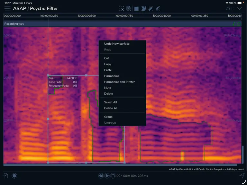Activate the magic wand tool
247x185 pixels.
(x=151, y=8)
